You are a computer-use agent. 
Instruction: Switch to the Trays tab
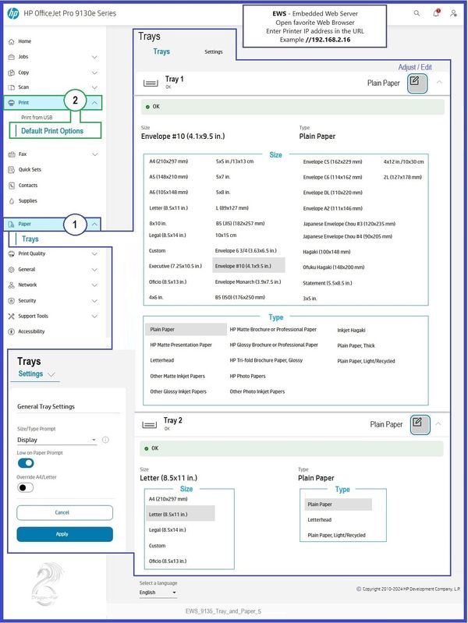click(x=161, y=51)
